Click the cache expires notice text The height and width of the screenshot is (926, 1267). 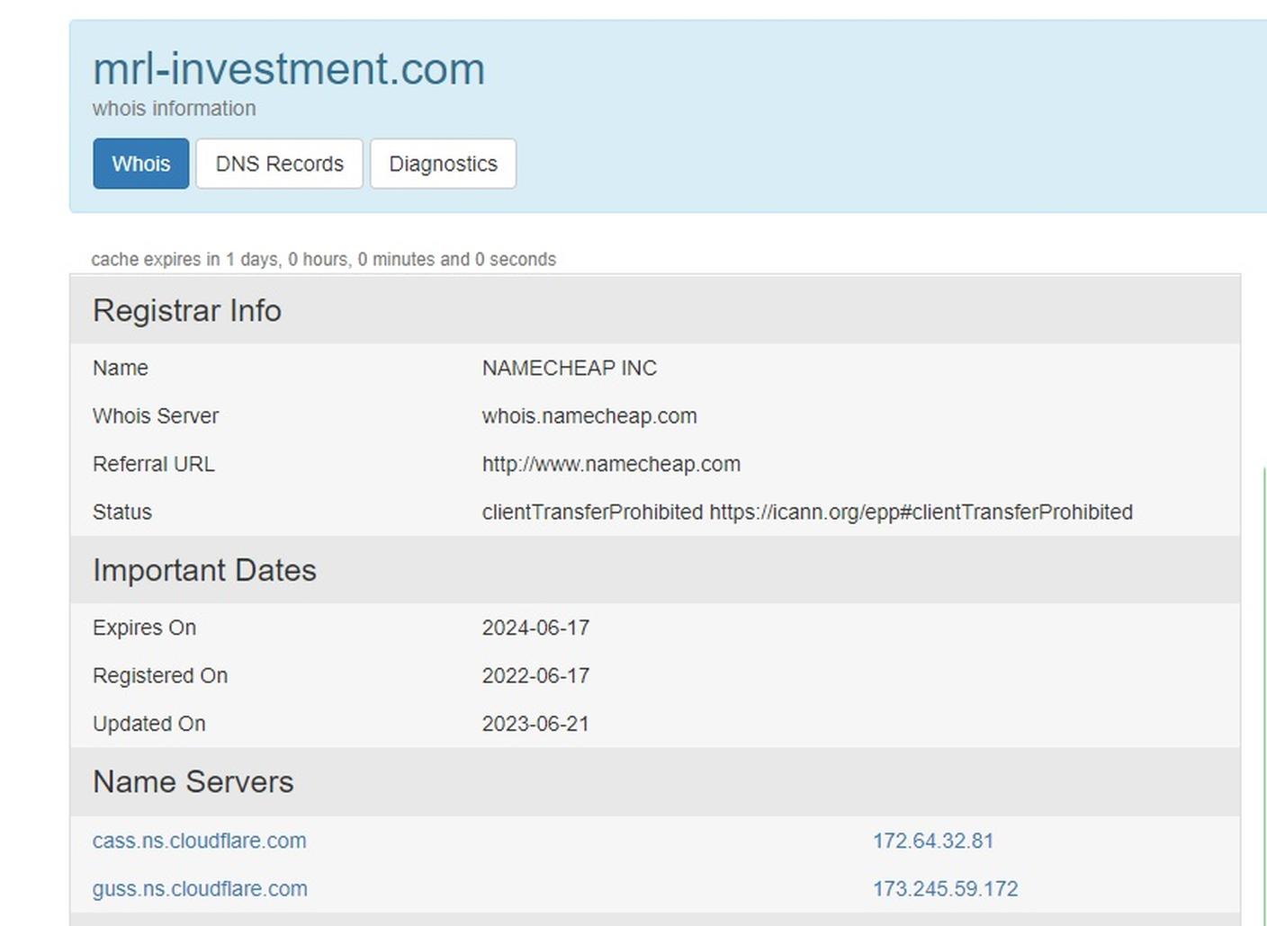(324, 259)
